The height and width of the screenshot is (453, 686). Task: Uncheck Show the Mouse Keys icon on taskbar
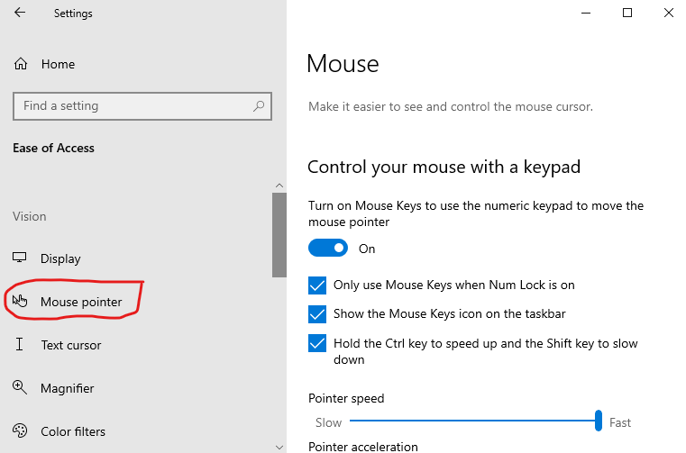[317, 314]
